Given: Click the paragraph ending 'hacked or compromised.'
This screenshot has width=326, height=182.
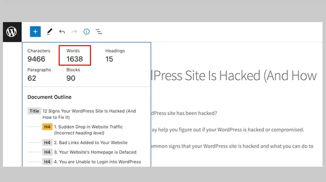Looking at the screenshot, I should pyautogui.click(x=227, y=130).
